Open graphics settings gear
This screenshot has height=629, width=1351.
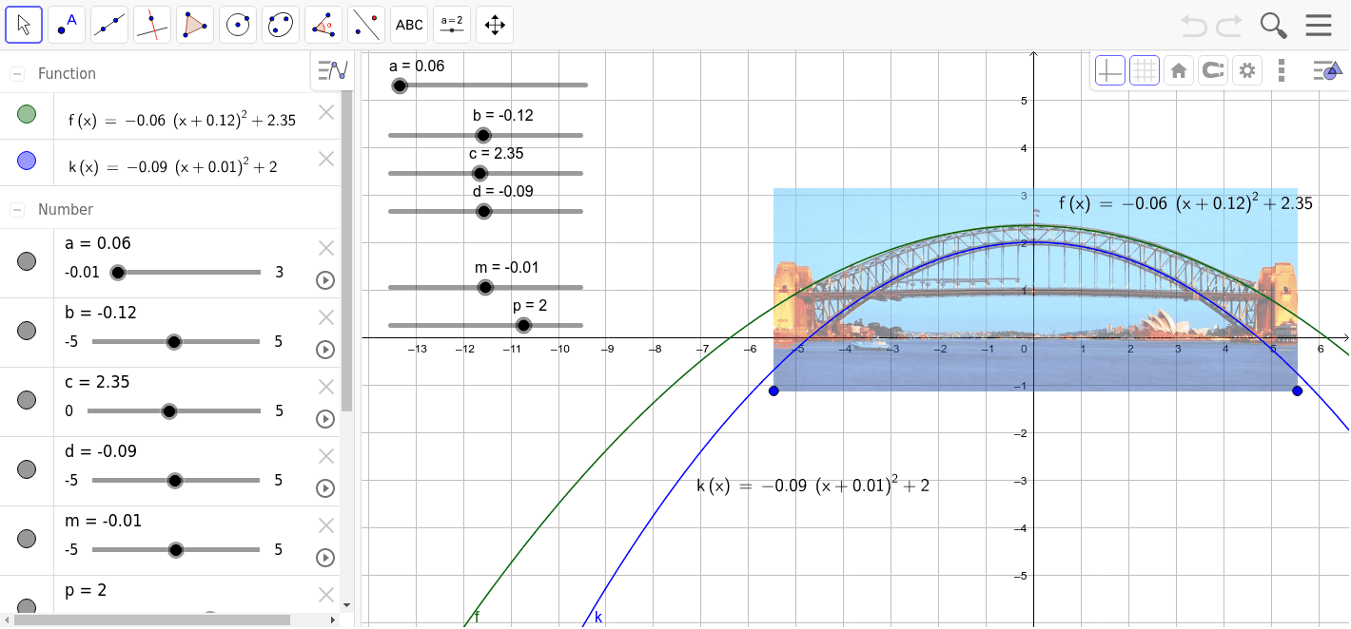(1246, 70)
